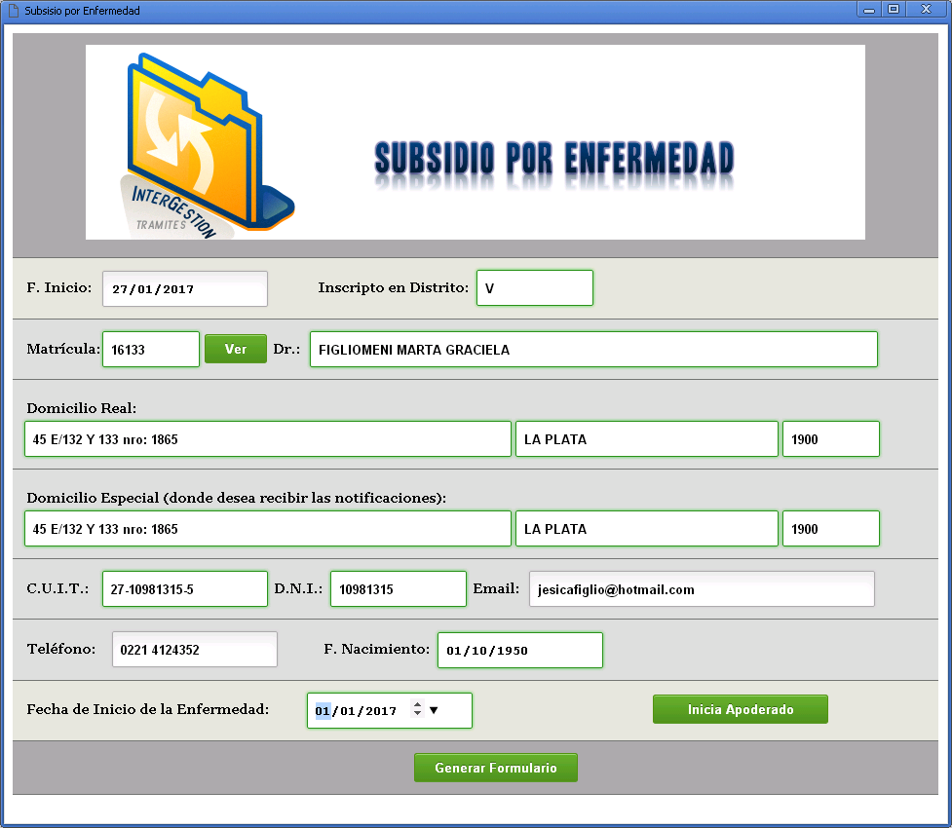Click the Domicilio Real postal code field
952x828 pixels.
point(830,439)
